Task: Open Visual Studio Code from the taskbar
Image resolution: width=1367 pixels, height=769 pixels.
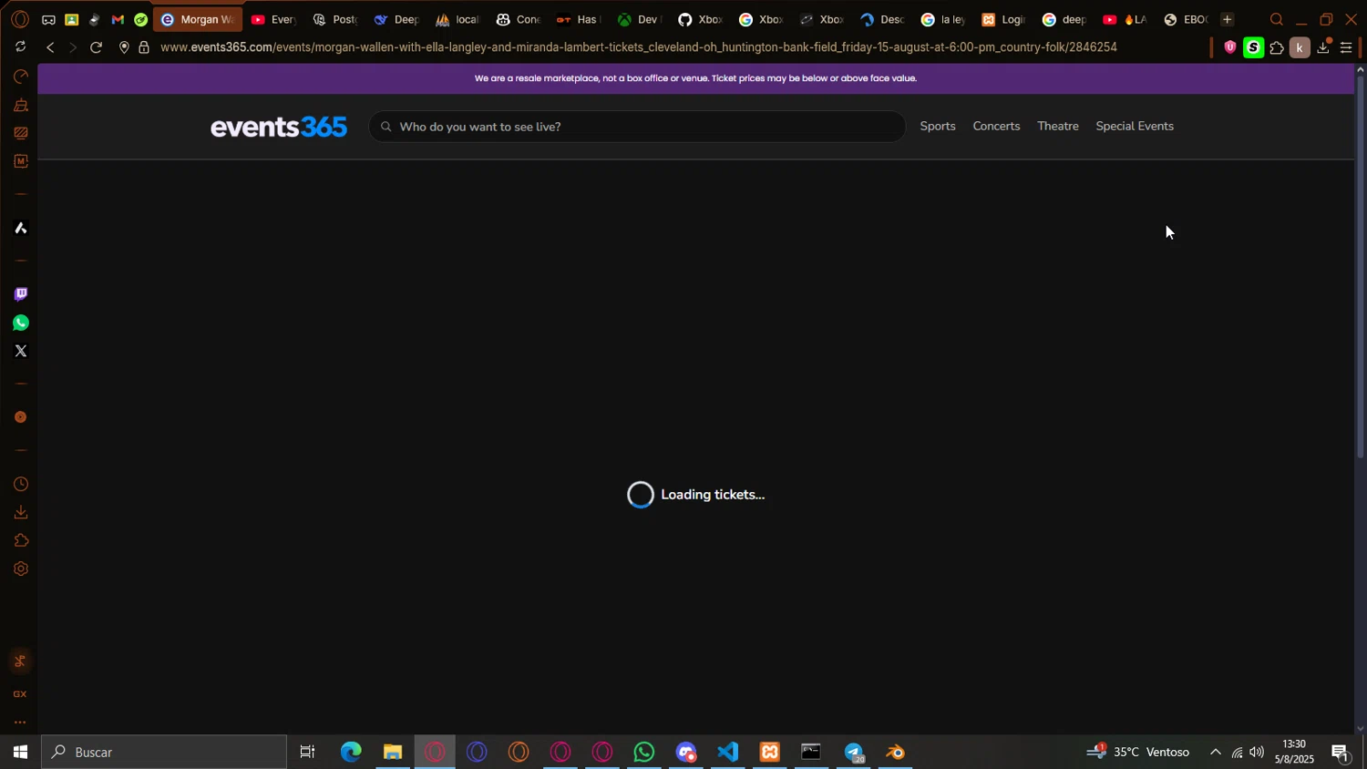Action: coord(727,752)
